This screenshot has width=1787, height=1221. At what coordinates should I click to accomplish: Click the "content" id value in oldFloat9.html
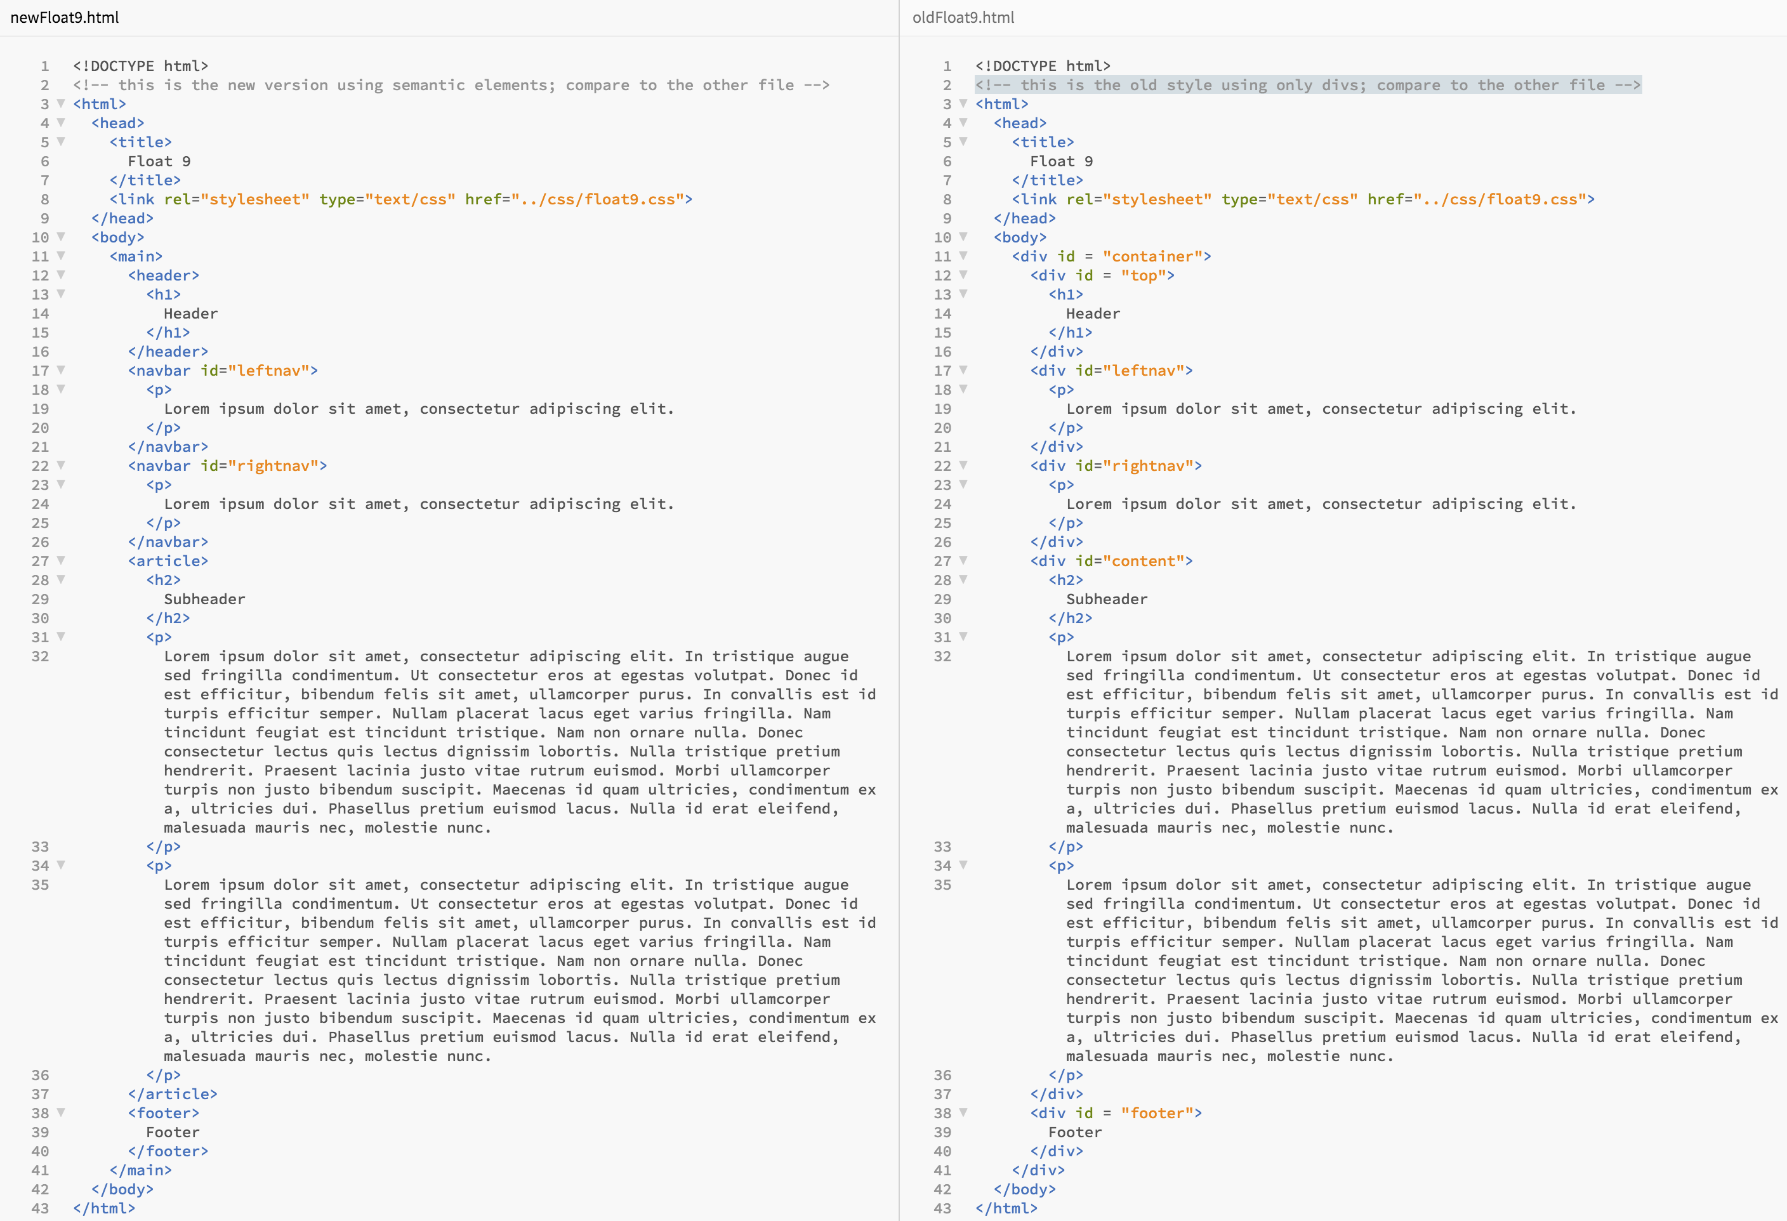click(x=1144, y=561)
